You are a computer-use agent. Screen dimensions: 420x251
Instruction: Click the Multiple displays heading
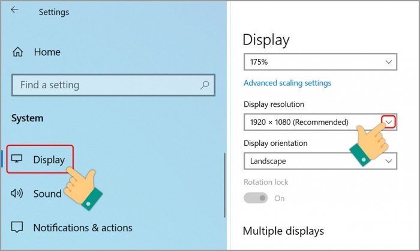283,231
